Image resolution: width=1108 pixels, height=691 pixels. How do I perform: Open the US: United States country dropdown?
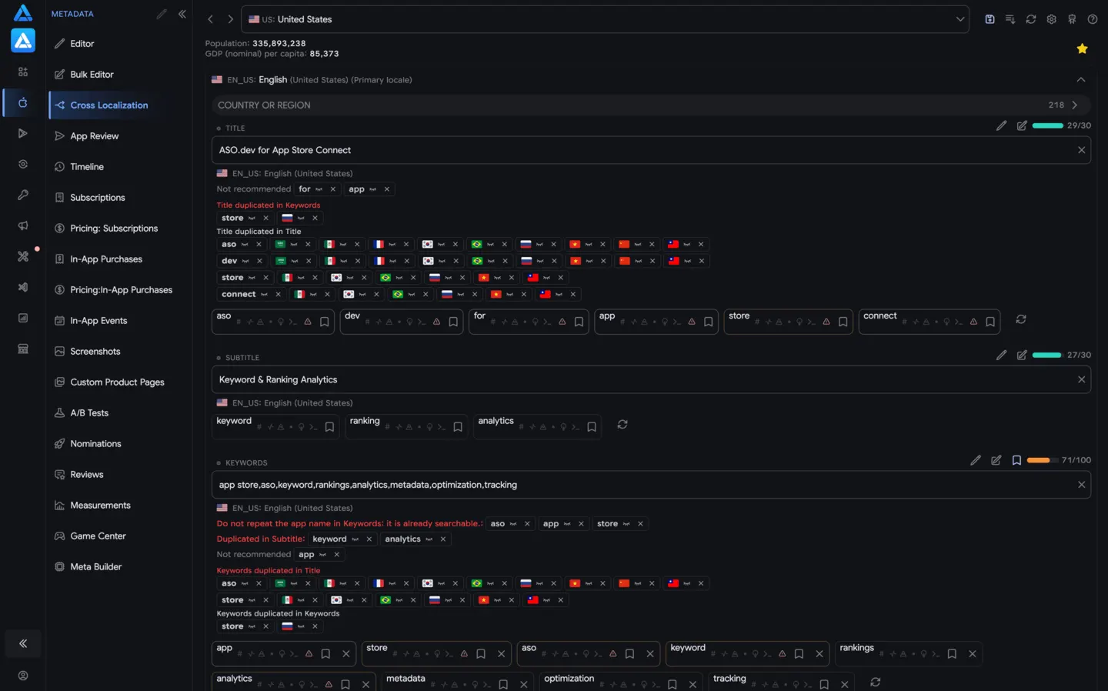606,19
